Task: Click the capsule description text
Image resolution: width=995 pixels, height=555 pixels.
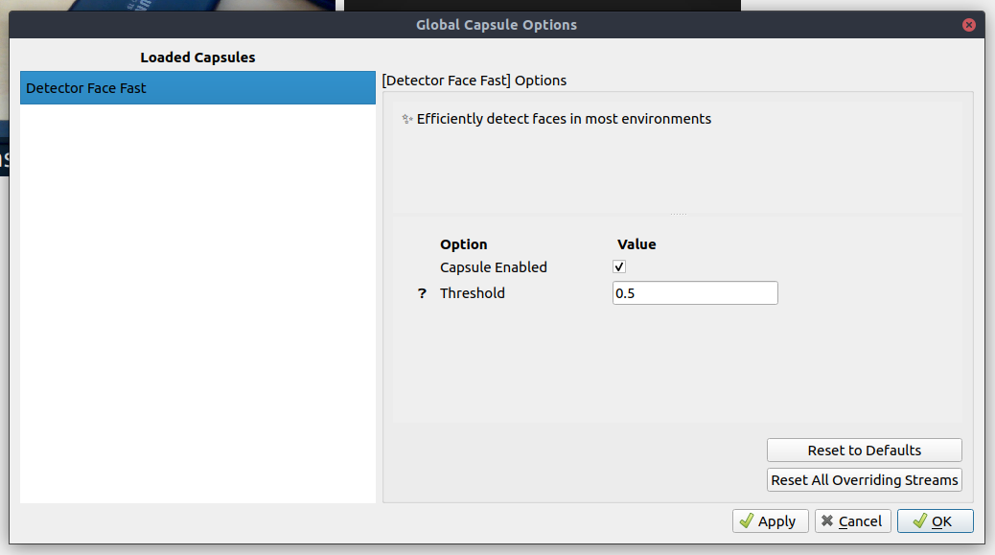Action: click(564, 119)
